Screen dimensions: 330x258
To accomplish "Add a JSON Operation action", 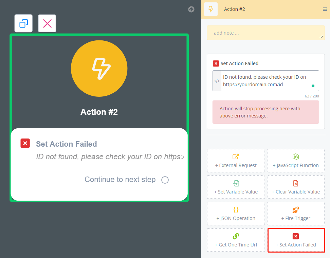I will tap(236, 214).
